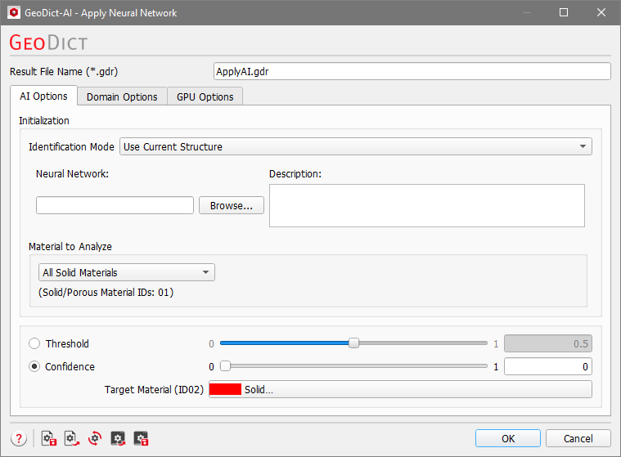Image resolution: width=621 pixels, height=457 pixels.
Task: Switch to the Domain Options tab
Action: (x=122, y=96)
